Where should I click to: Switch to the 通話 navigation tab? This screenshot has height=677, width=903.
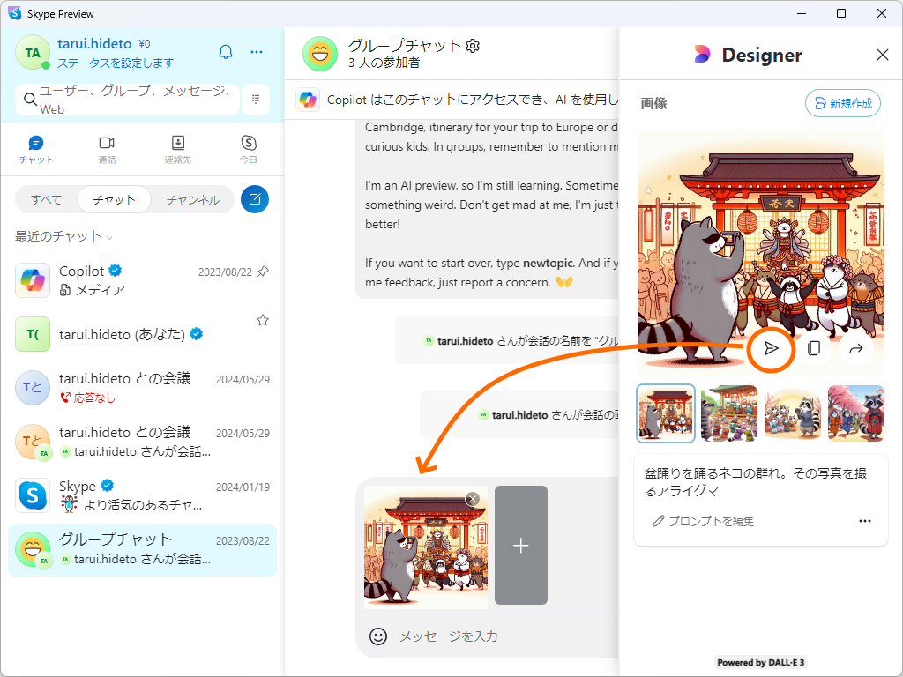coord(107,150)
